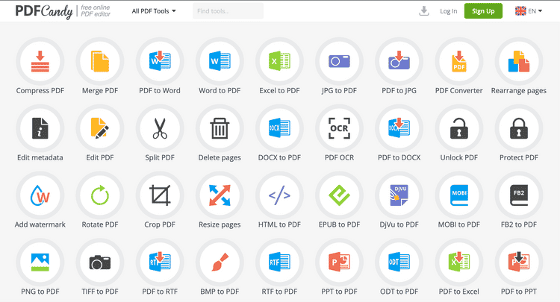Screen dimensions: 560x302
Task: Click the download icon in header
Action: coord(424,11)
